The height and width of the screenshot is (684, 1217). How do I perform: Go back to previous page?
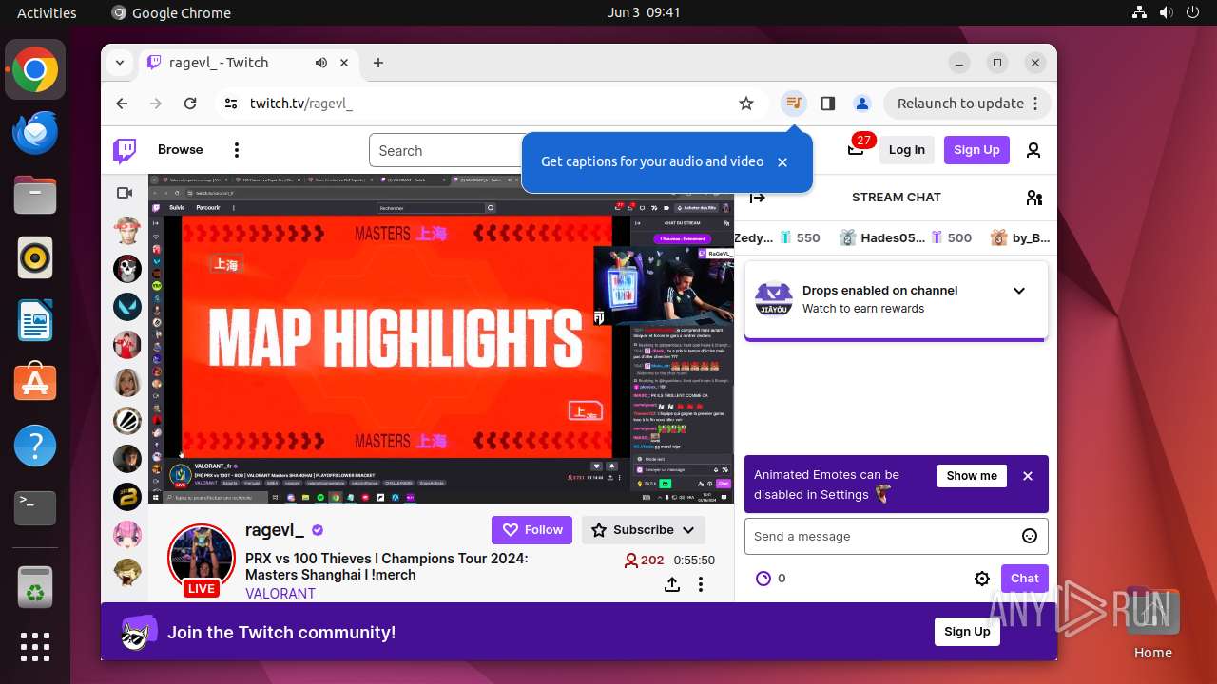coord(122,104)
